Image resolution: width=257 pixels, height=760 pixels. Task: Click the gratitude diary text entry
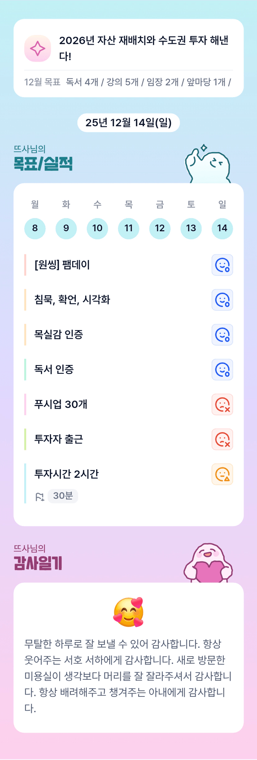pyautogui.click(x=128, y=676)
